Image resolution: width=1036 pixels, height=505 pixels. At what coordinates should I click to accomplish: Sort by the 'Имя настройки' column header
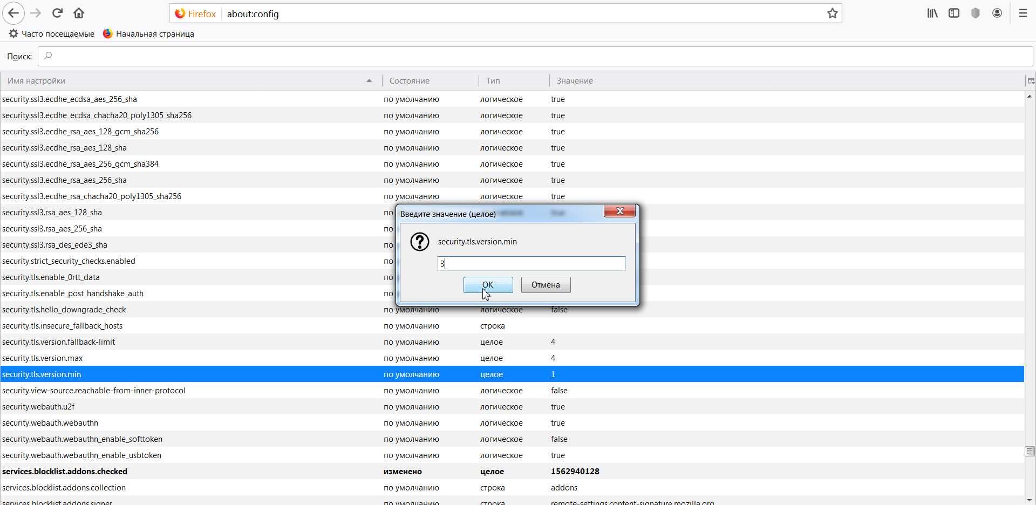pos(189,81)
